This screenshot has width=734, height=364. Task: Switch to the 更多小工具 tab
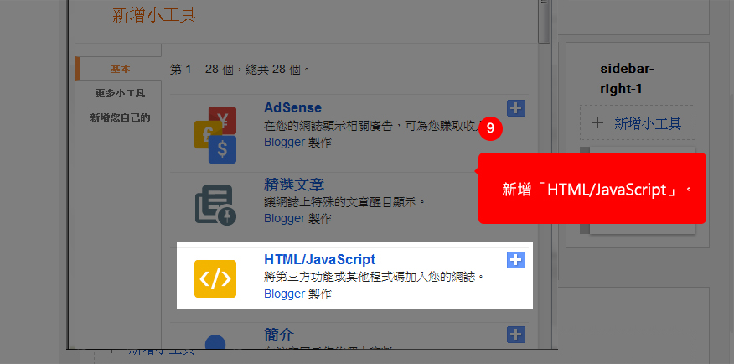point(120,93)
